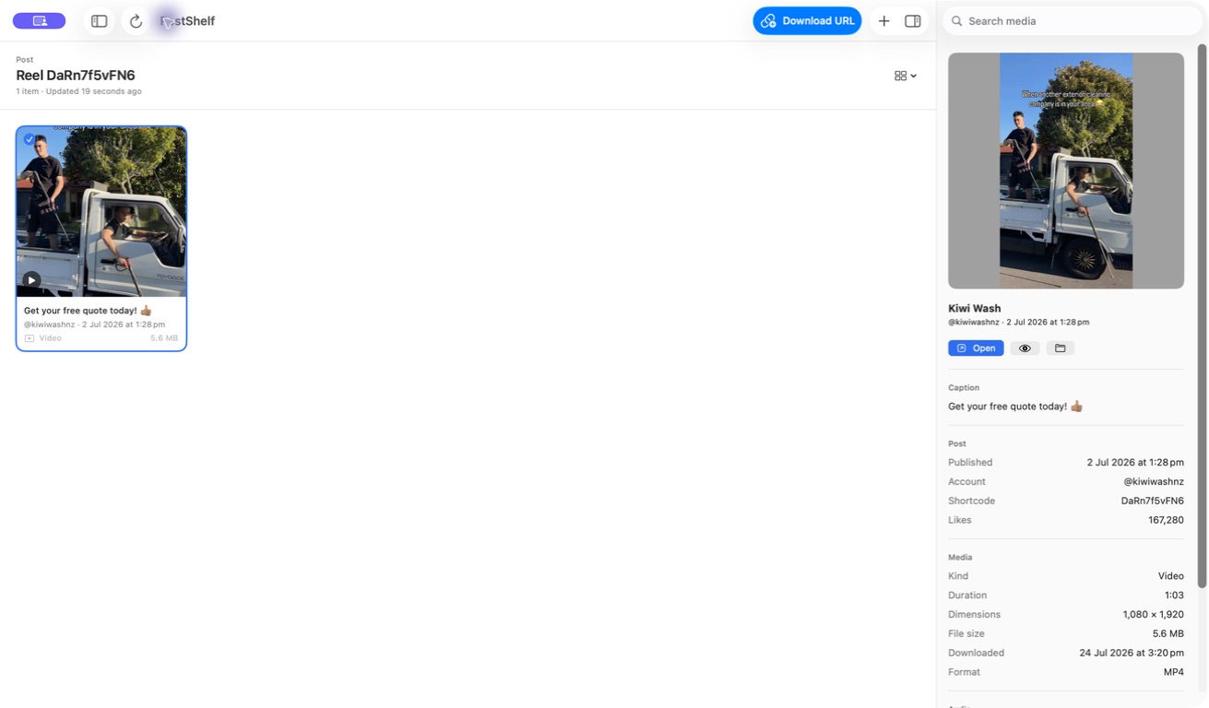Toggle the right inspector panel icon
The image size is (1209, 708).
[913, 21]
